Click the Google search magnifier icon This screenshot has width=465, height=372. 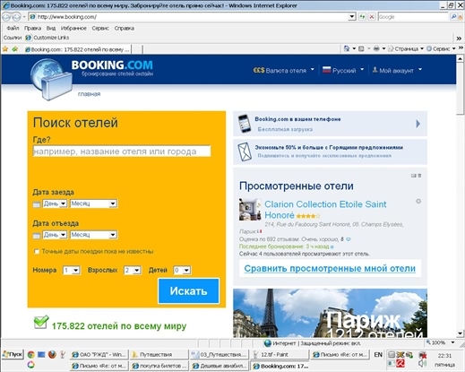click(x=453, y=17)
